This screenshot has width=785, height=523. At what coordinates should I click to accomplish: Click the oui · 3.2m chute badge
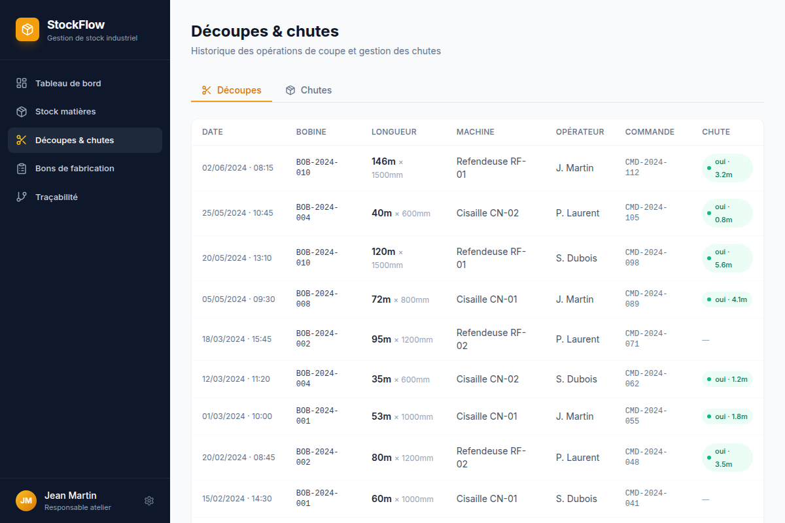tap(727, 168)
